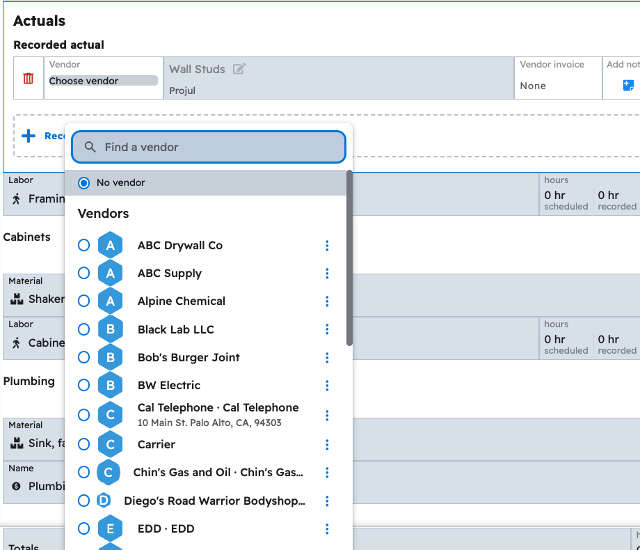
Task: Click the Cal Telephone address line
Action: click(209, 423)
